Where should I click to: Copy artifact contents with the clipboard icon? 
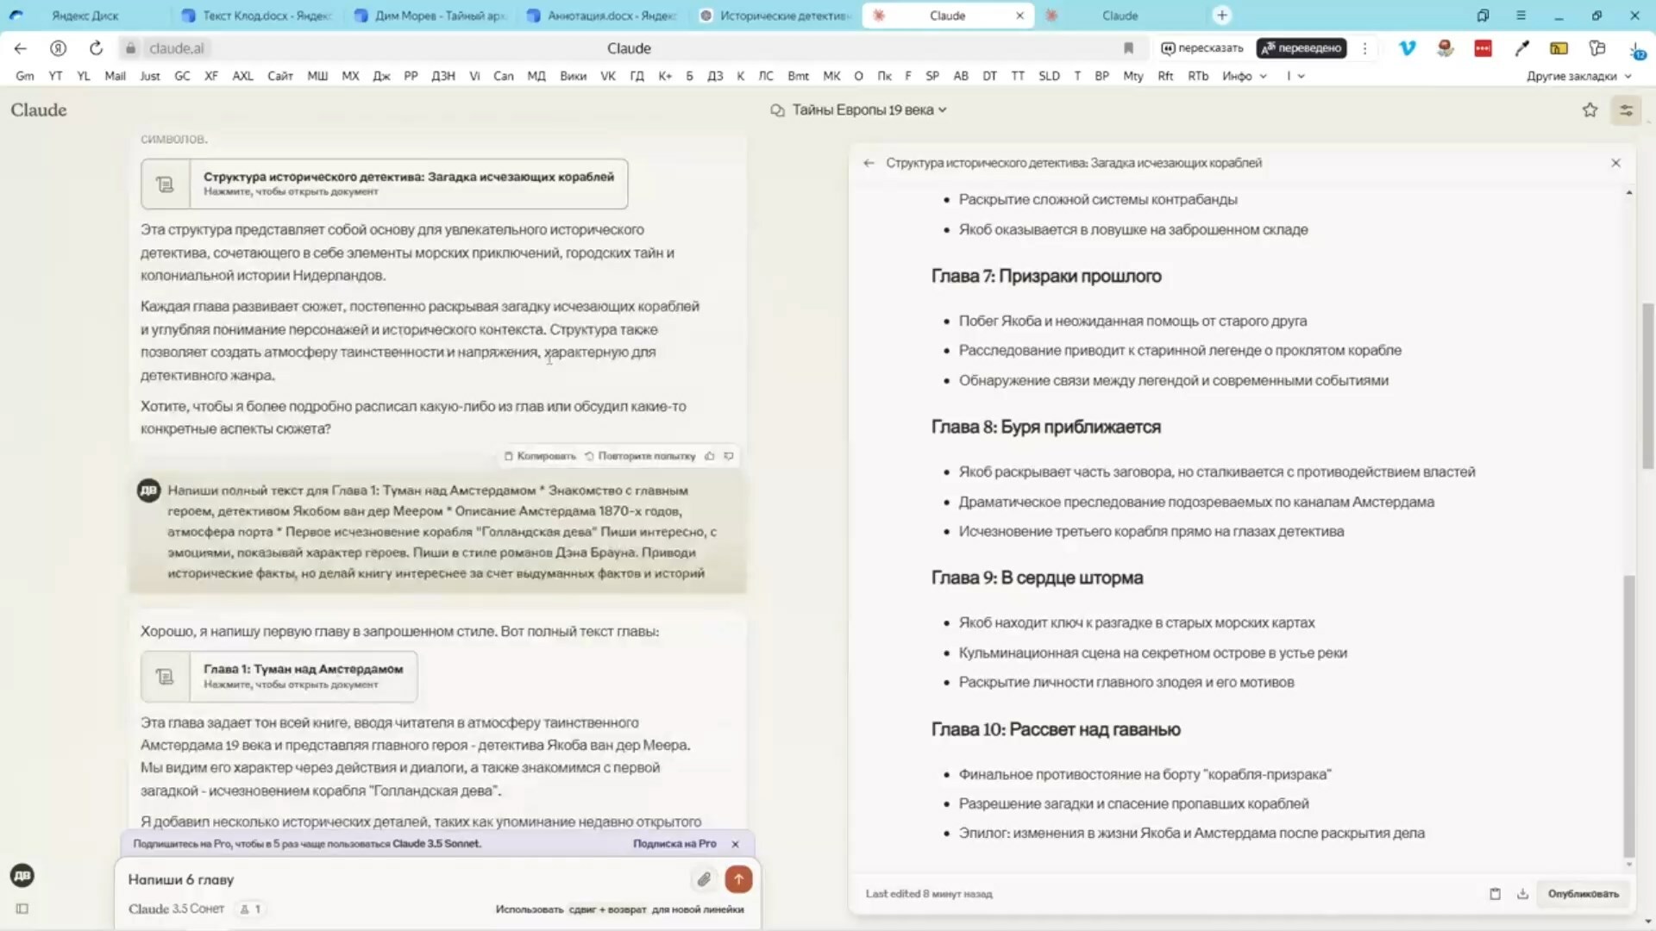1495,894
